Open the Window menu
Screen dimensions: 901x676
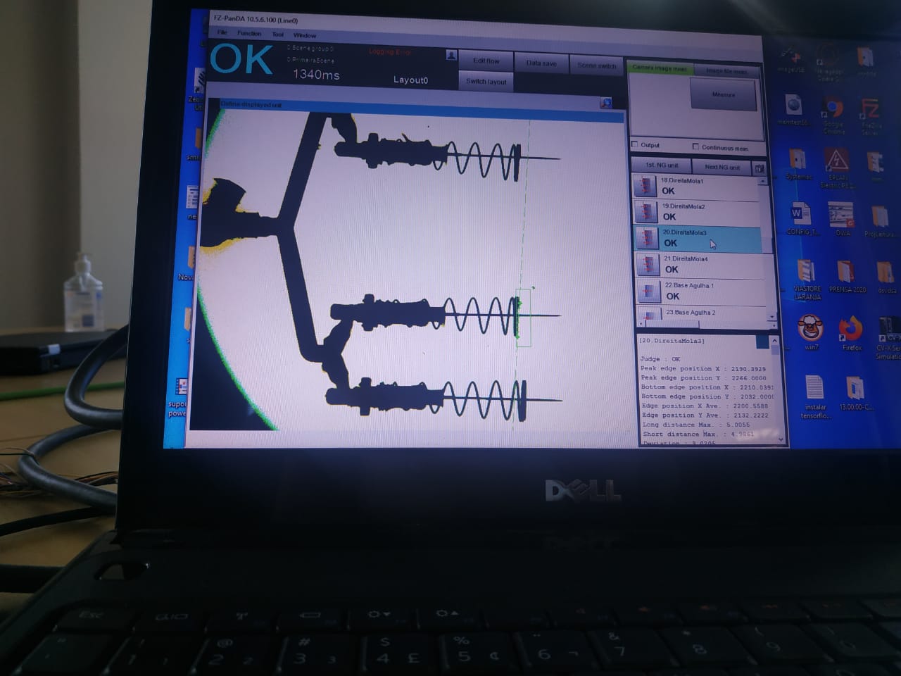305,35
